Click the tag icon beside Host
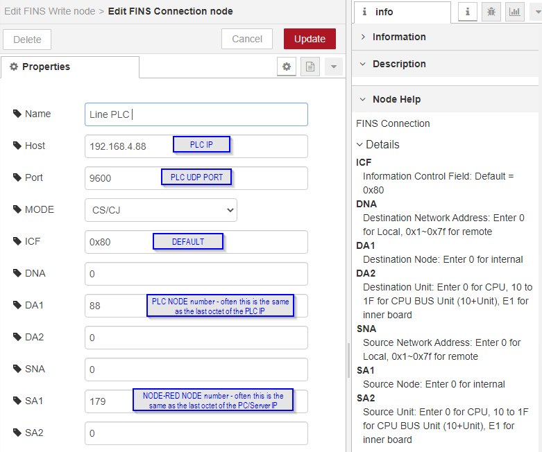 click(17, 146)
